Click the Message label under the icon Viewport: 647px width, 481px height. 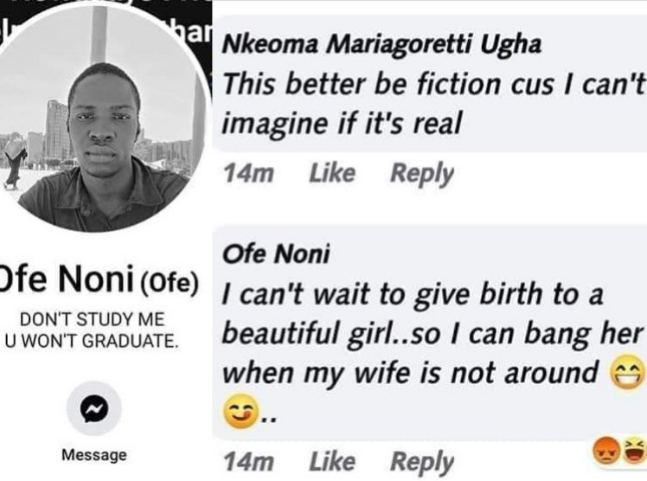pyautogui.click(x=93, y=454)
